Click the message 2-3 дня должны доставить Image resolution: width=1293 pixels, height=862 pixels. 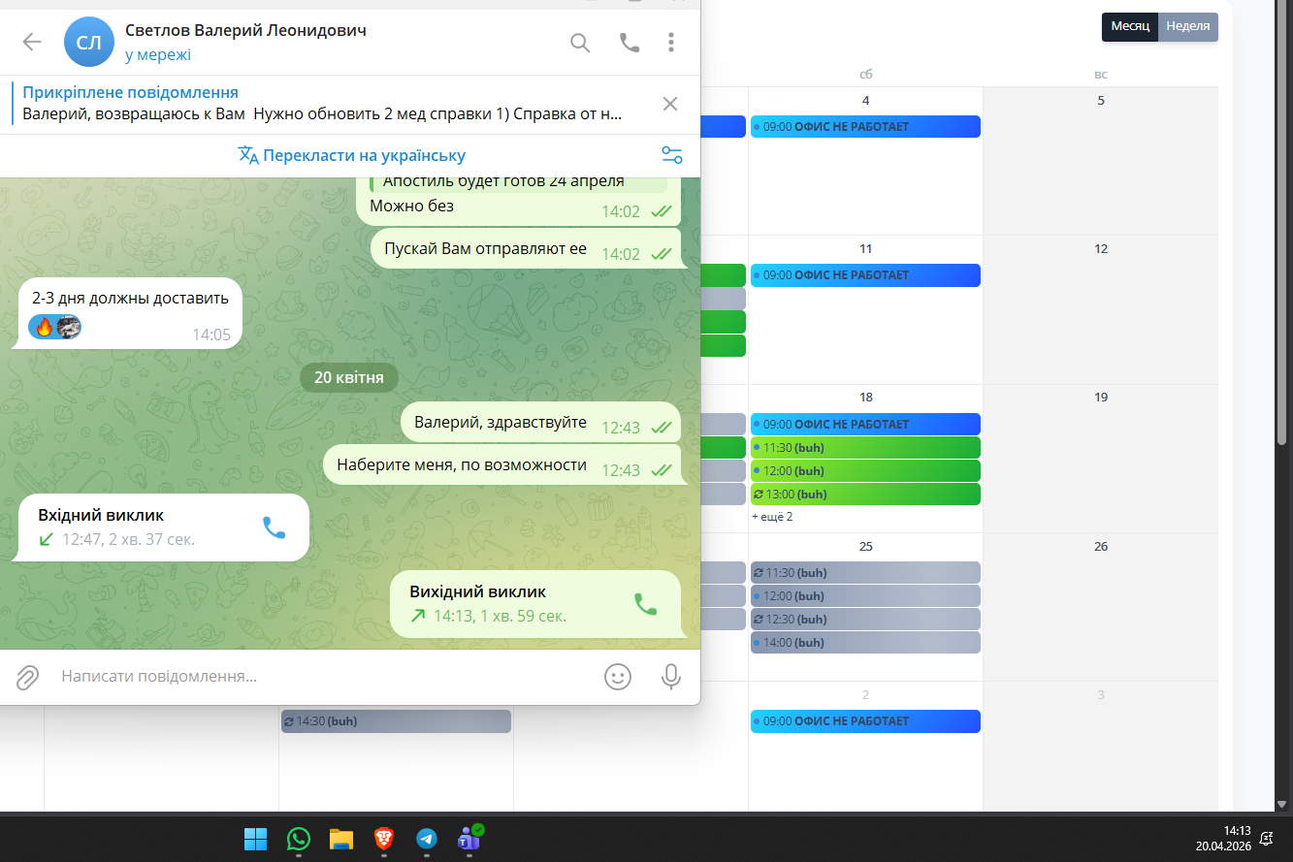129,313
